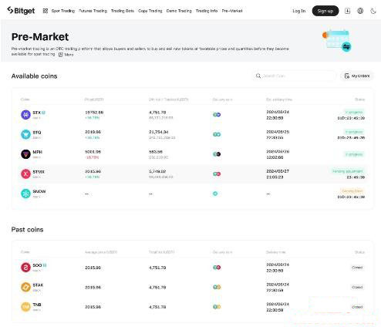Click the STX coin icon
The height and width of the screenshot is (327, 381).
pos(25,115)
